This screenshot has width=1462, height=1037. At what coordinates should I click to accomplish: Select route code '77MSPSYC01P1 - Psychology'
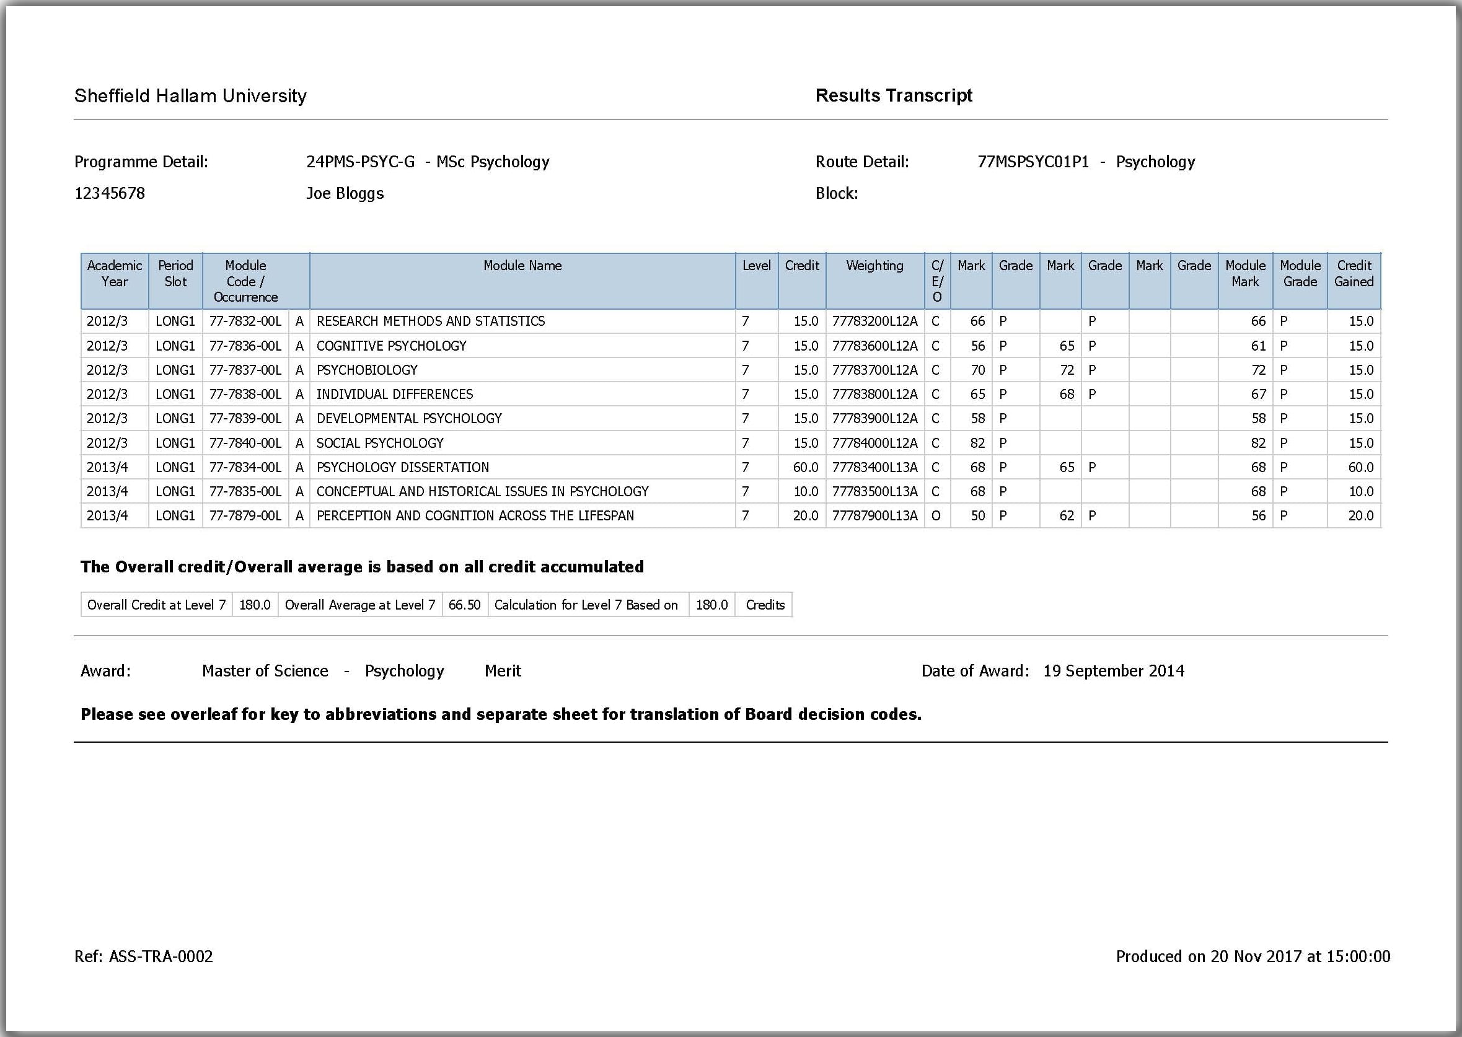coord(1086,162)
